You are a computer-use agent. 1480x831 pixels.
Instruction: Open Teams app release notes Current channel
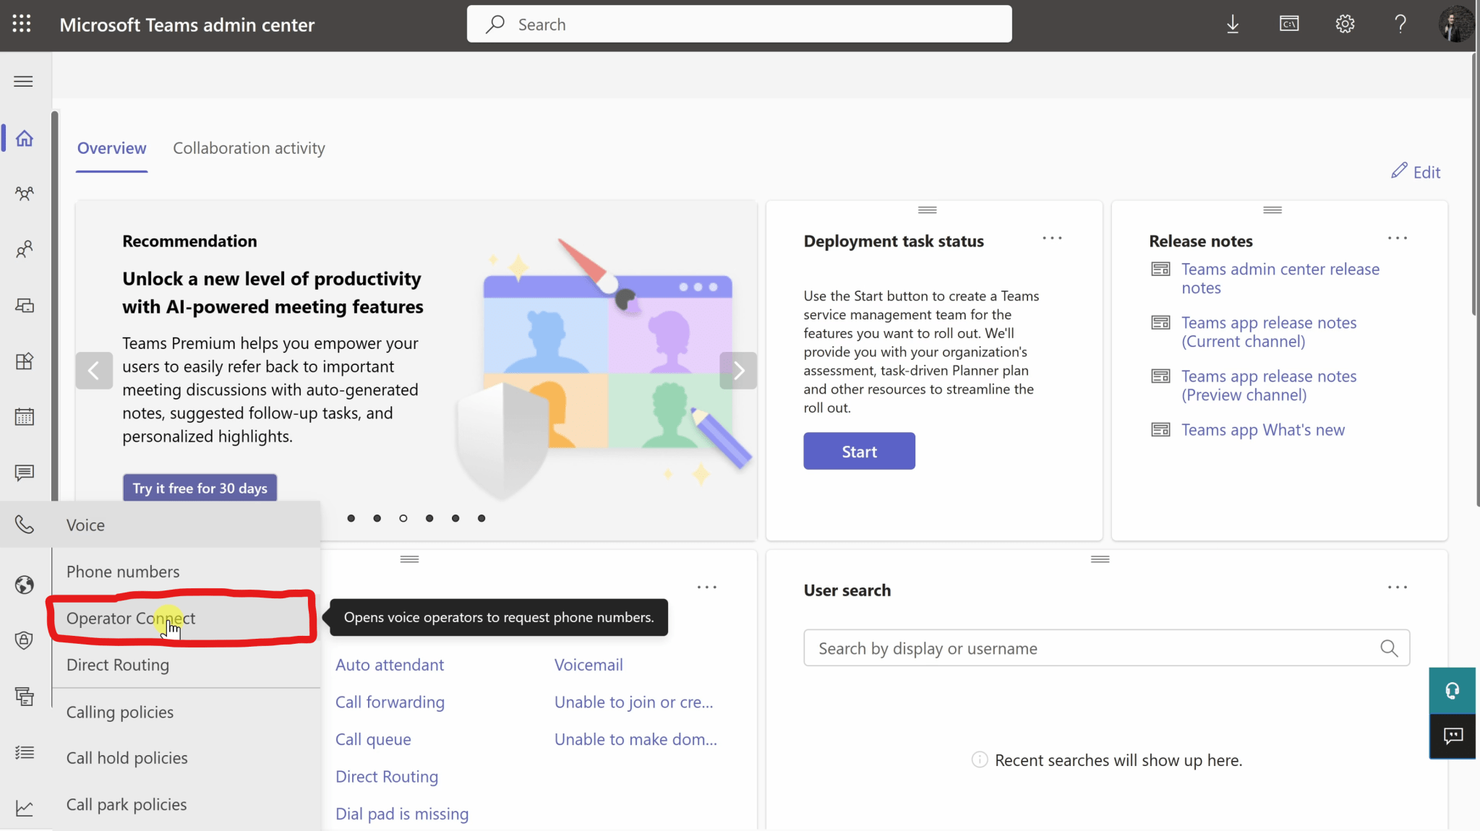click(x=1269, y=332)
